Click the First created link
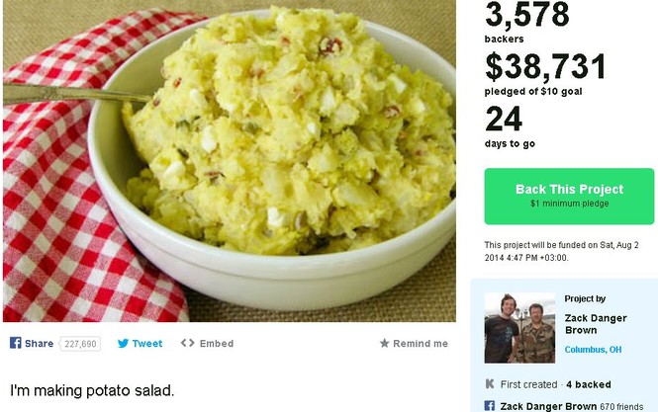Screen dimensions: 658x412 (x=528, y=384)
